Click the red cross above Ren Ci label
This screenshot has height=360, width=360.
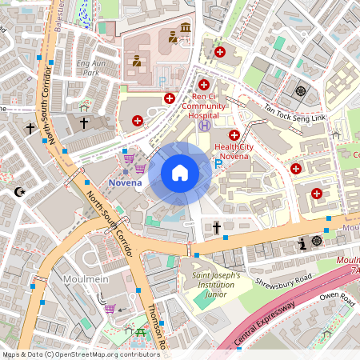(x=204, y=85)
